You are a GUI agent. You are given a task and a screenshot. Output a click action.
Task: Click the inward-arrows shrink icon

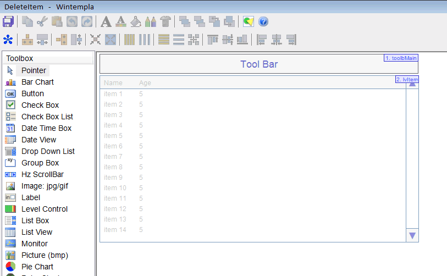[x=95, y=40]
